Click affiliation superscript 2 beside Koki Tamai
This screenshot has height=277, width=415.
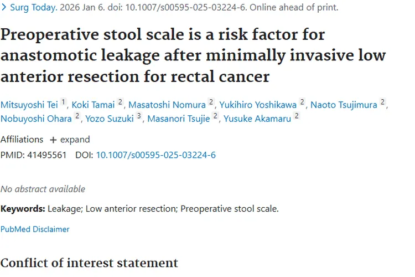(120, 102)
